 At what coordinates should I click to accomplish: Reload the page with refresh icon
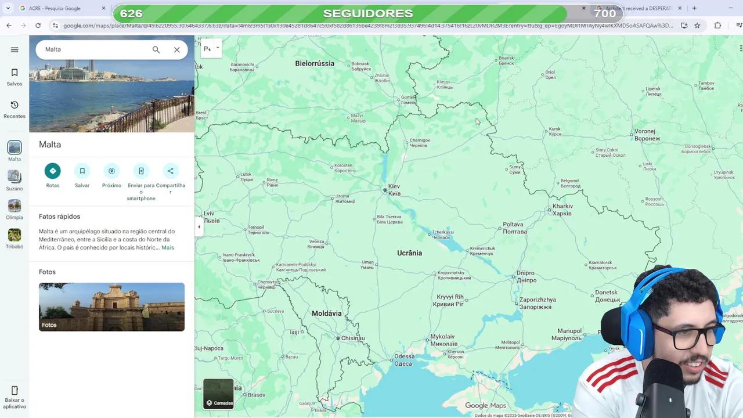point(38,26)
